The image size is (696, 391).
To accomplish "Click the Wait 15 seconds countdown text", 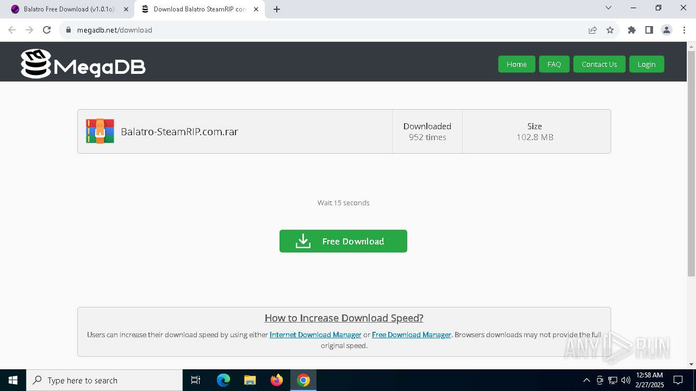I will tap(344, 203).
